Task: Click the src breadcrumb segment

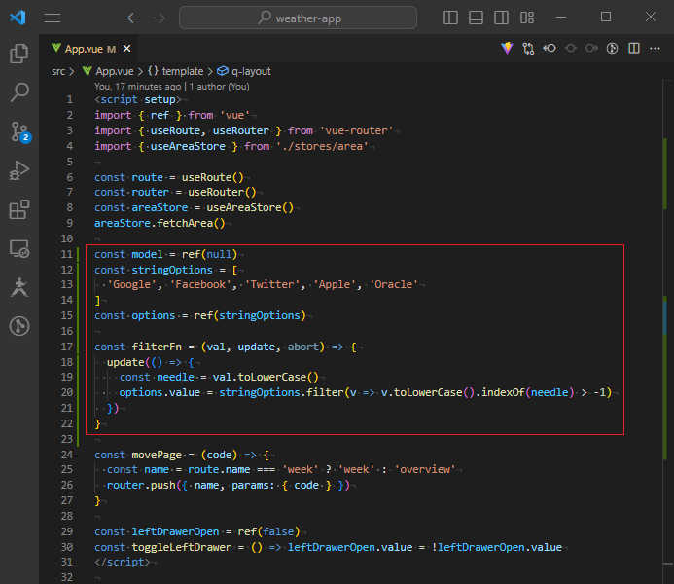Action: click(x=58, y=71)
